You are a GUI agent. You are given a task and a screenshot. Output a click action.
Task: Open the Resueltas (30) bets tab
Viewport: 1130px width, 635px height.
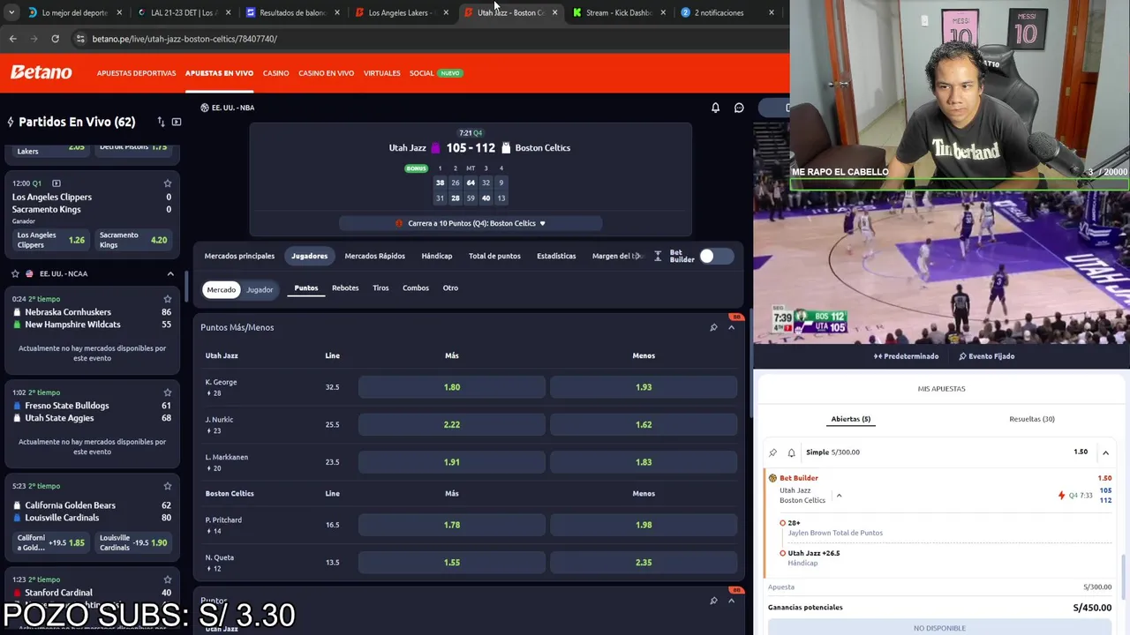coord(1032,419)
